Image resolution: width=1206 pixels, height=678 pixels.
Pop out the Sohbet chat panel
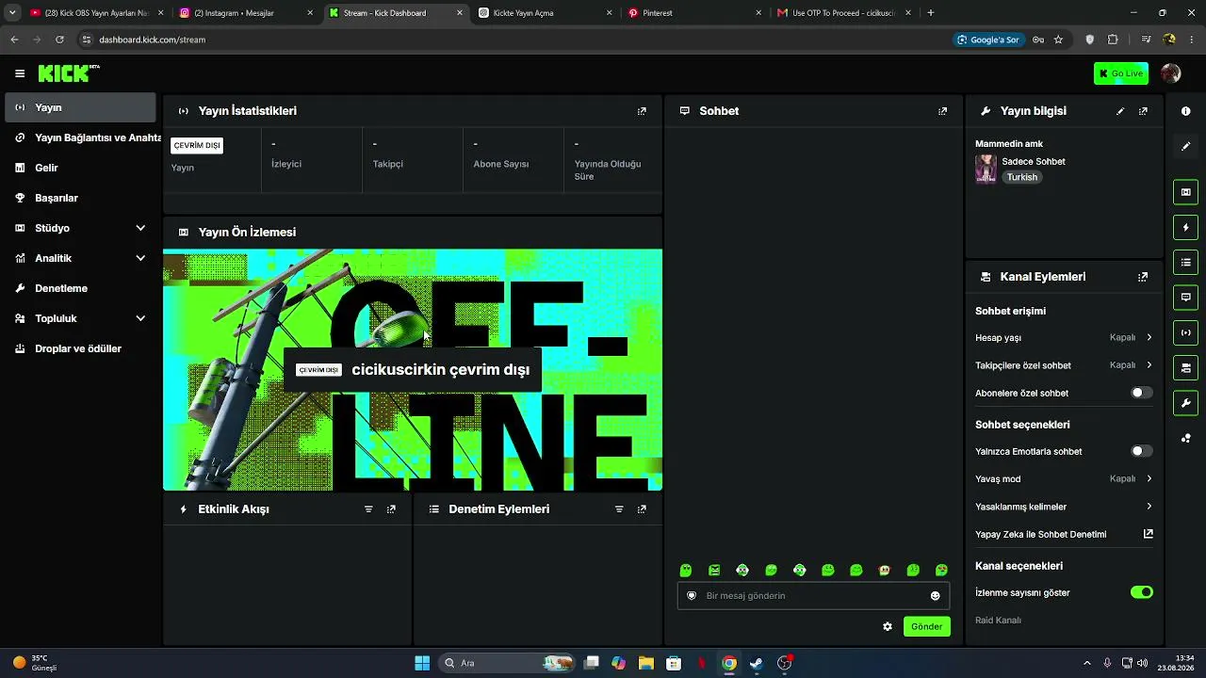[x=942, y=111]
